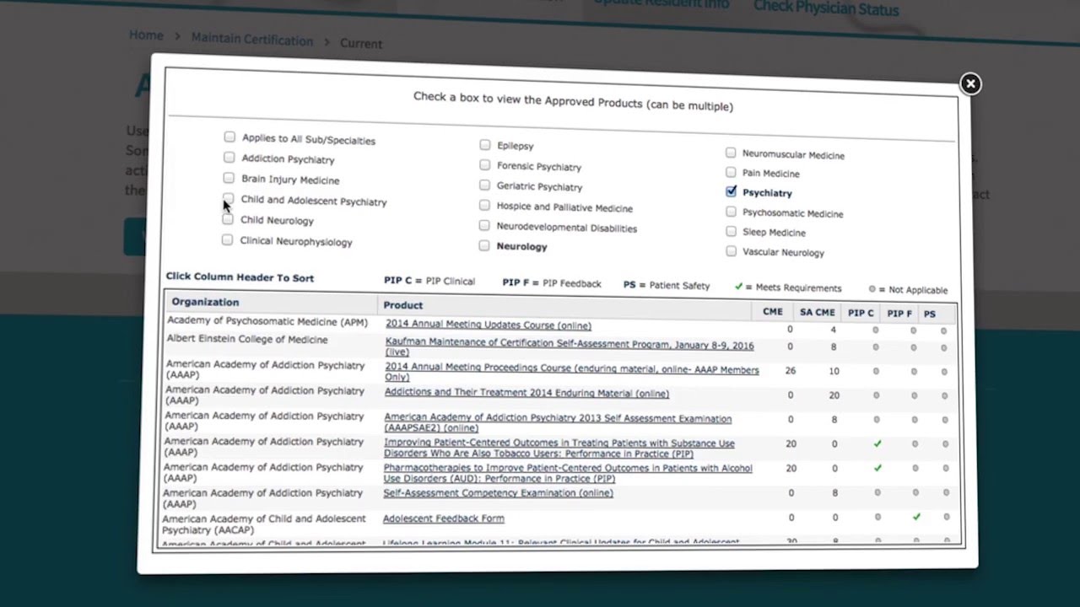The height and width of the screenshot is (607, 1080).
Task: Go to Home breadcrumb link
Action: (x=146, y=35)
